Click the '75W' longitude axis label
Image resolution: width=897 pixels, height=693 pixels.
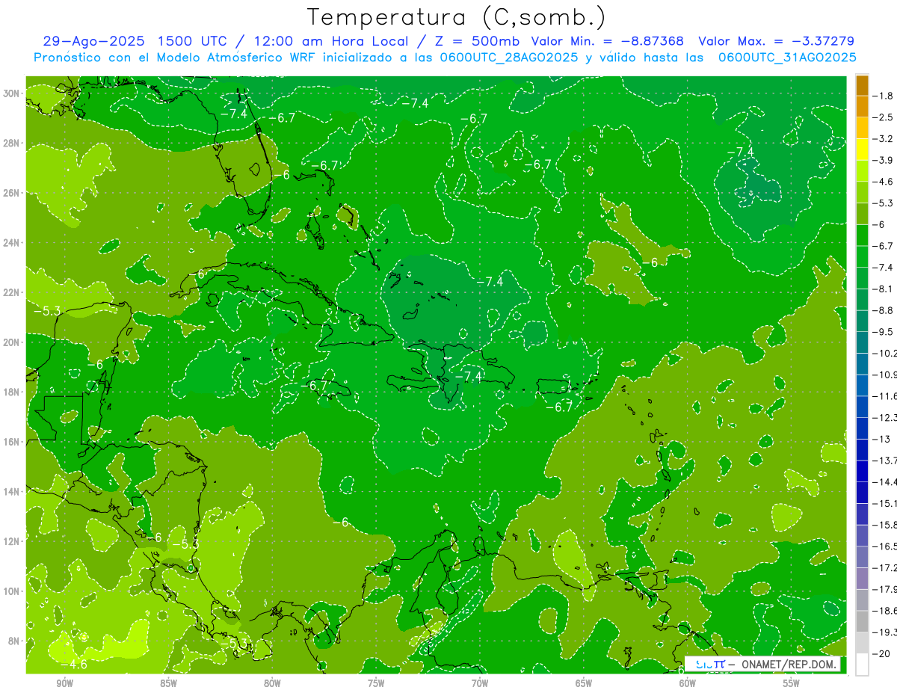376,683
